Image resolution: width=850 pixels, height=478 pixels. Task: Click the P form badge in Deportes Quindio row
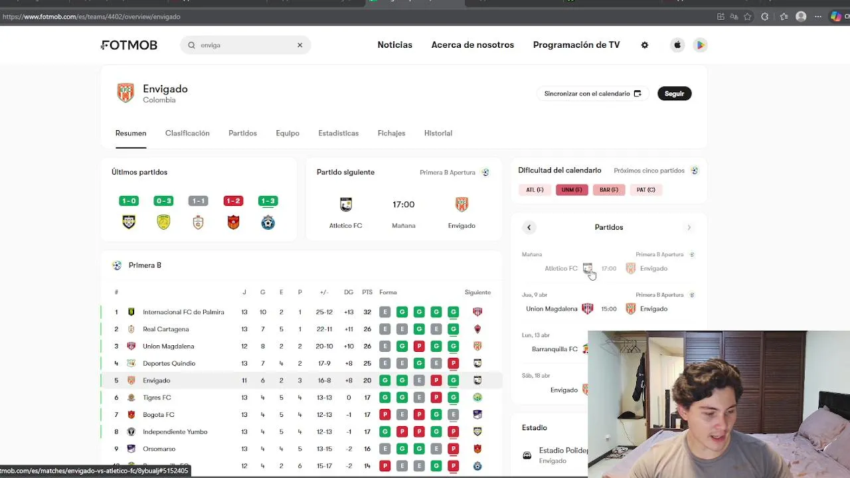453,364
